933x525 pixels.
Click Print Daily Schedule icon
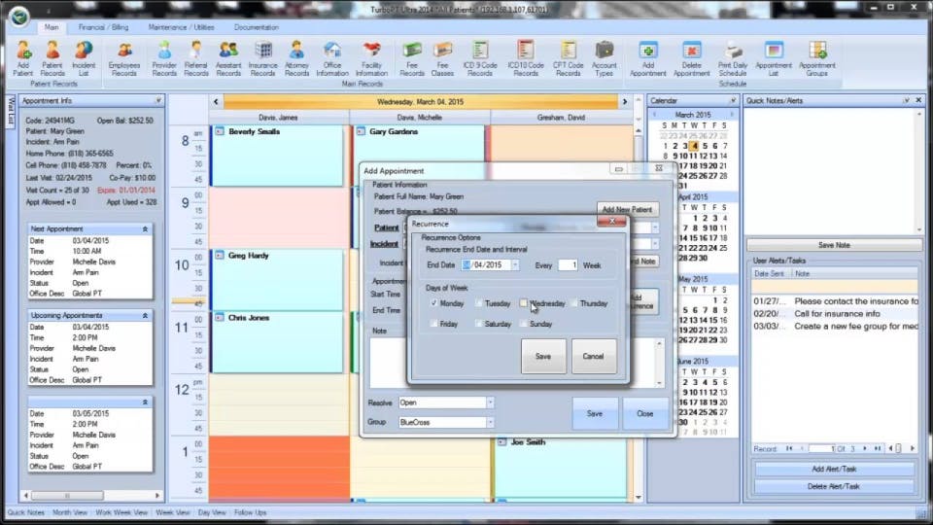(x=733, y=58)
